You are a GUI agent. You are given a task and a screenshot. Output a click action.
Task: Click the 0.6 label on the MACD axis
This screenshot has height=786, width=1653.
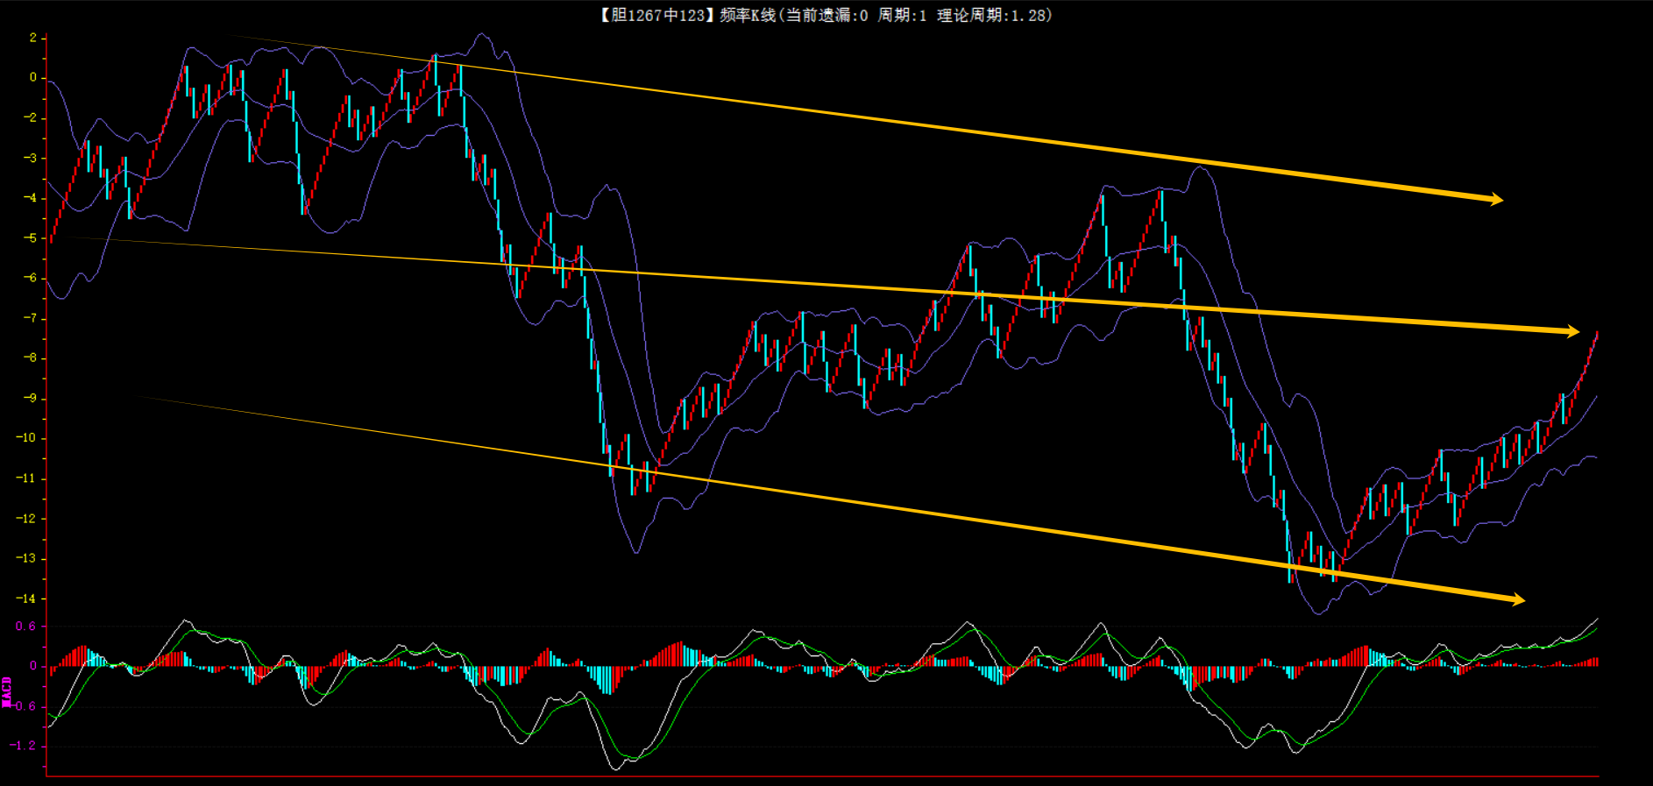pyautogui.click(x=25, y=626)
